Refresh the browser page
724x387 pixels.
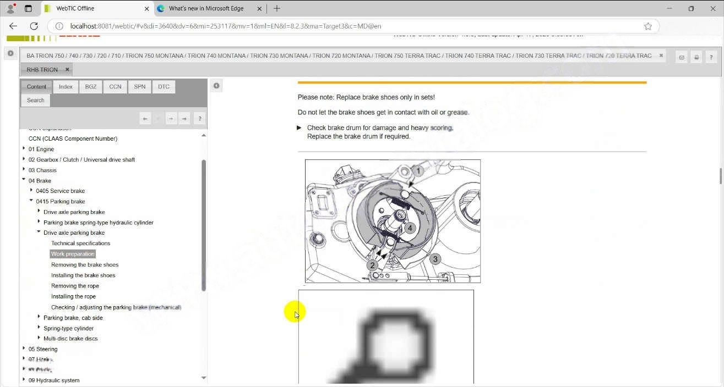(x=34, y=26)
